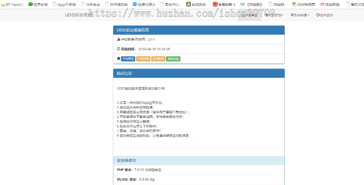Click the bar chart icon beside 卡密数量
This screenshot has width=364, height=185.
pyautogui.click(x=119, y=39)
